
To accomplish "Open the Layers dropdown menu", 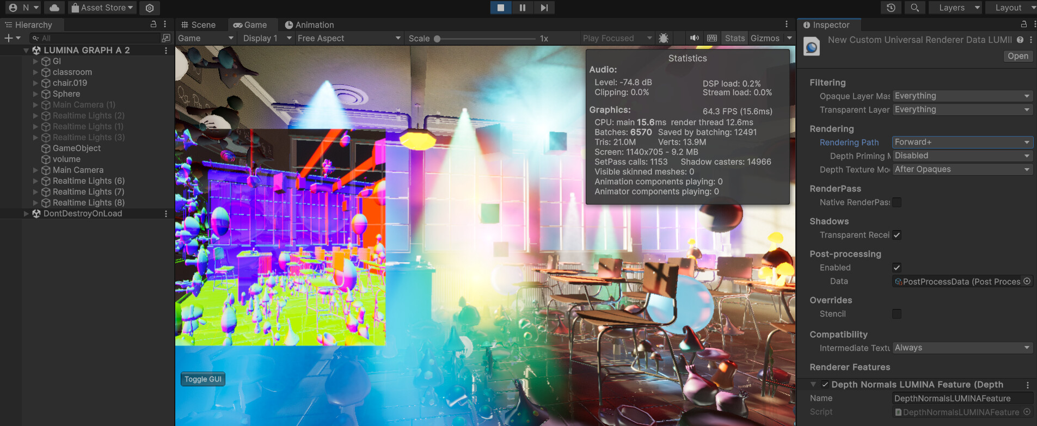I will point(955,8).
